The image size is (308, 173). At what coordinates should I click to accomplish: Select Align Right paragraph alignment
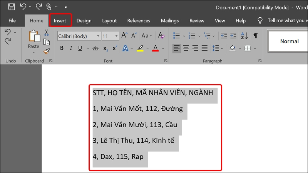point(195,48)
